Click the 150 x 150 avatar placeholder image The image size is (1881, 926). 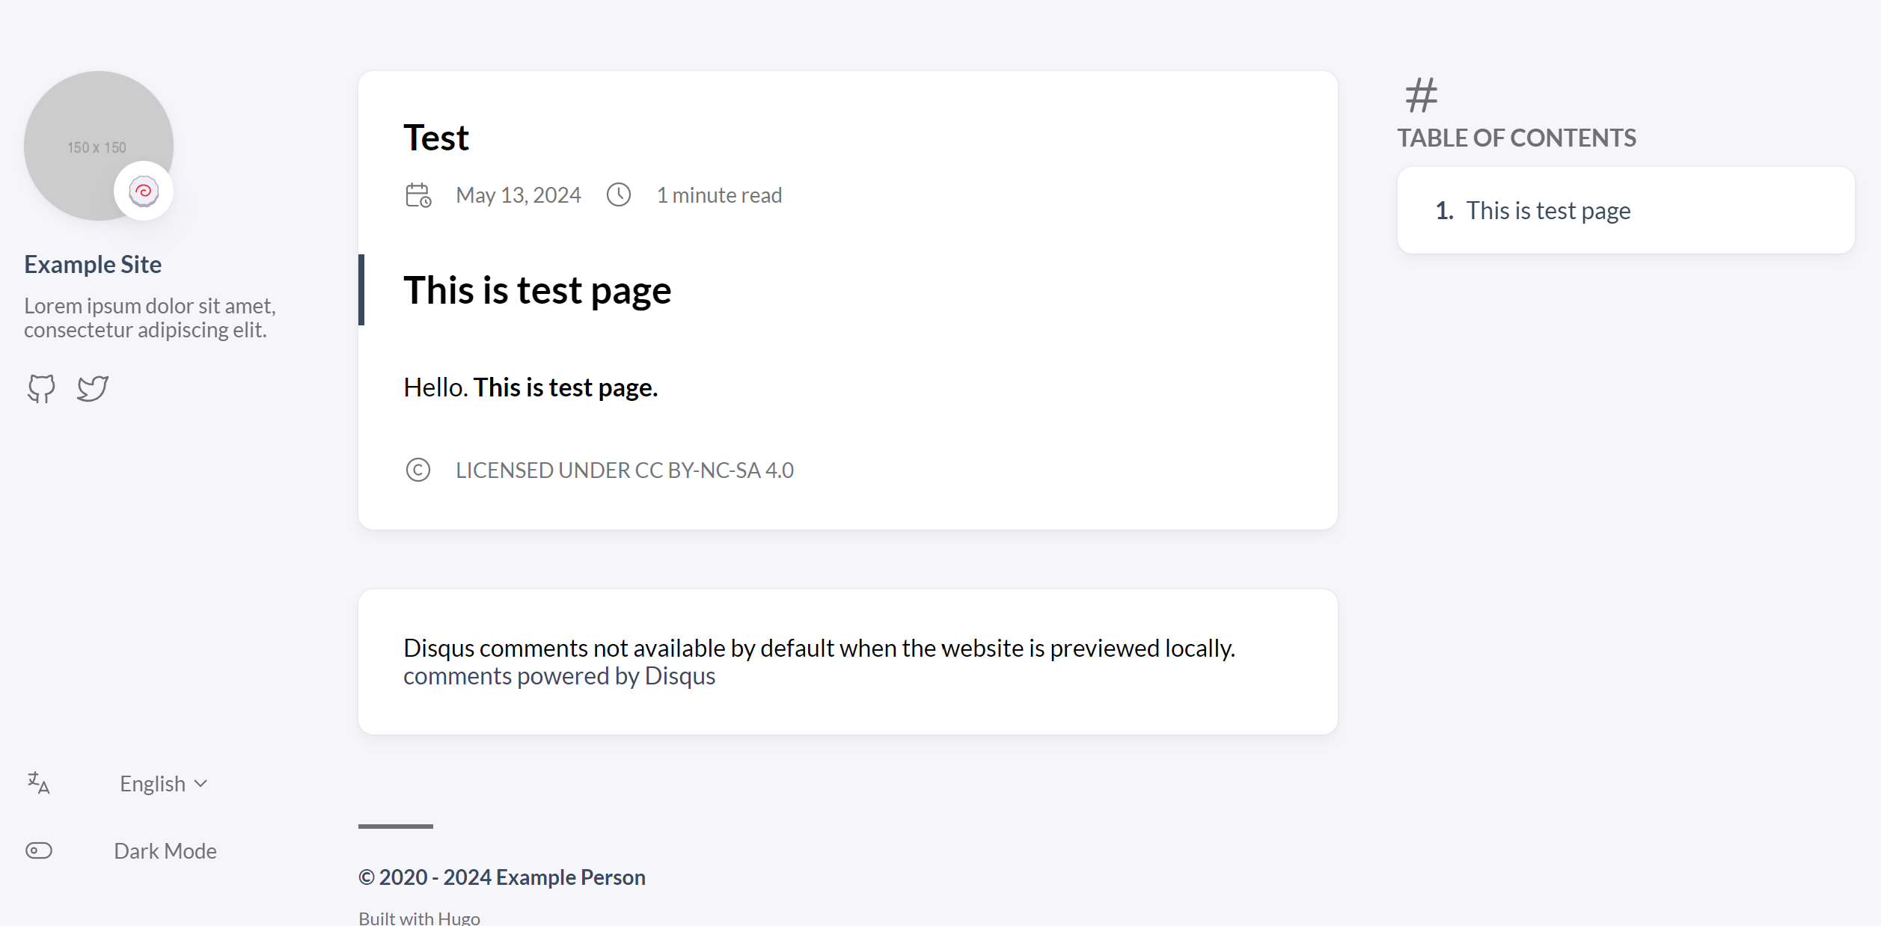(x=98, y=147)
